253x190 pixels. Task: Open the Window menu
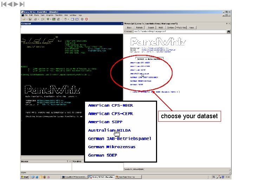click(73, 15)
